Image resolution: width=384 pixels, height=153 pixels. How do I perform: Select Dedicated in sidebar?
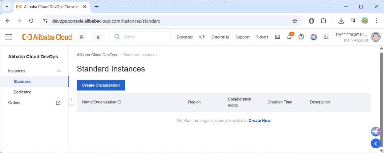tap(22, 92)
